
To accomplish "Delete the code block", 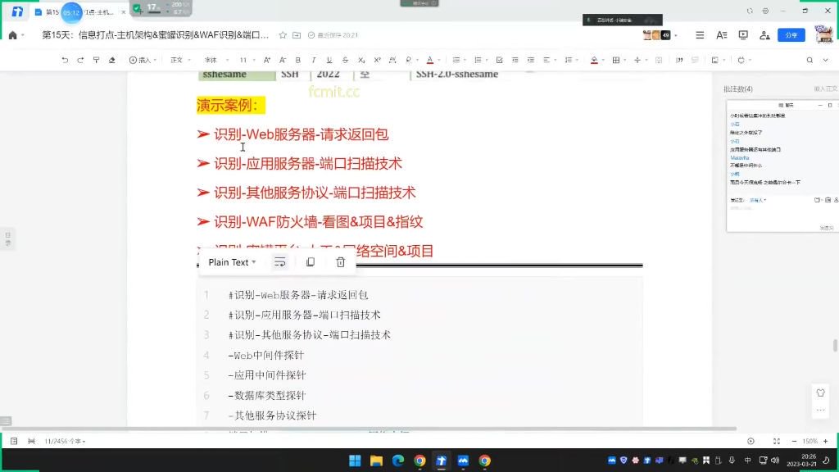I will point(340,262).
